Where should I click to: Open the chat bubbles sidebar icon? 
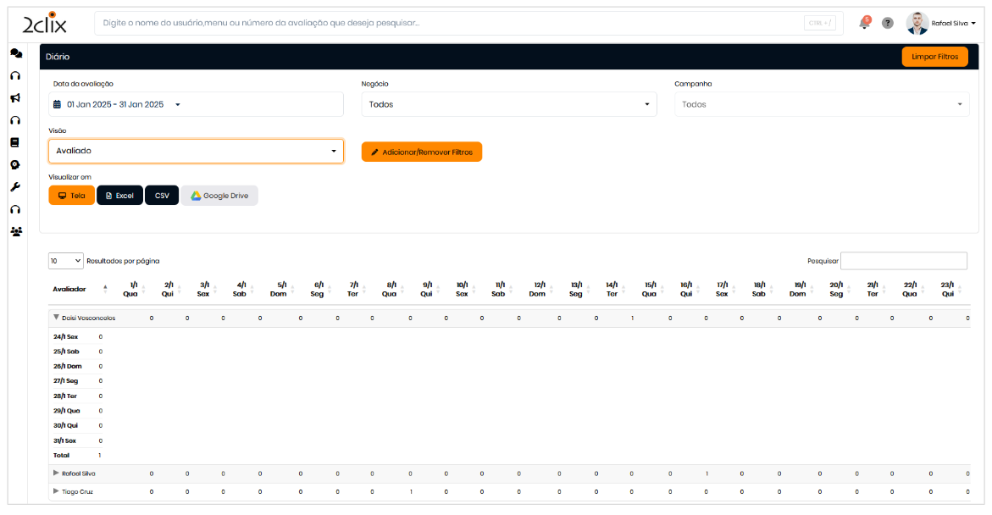pos(15,53)
